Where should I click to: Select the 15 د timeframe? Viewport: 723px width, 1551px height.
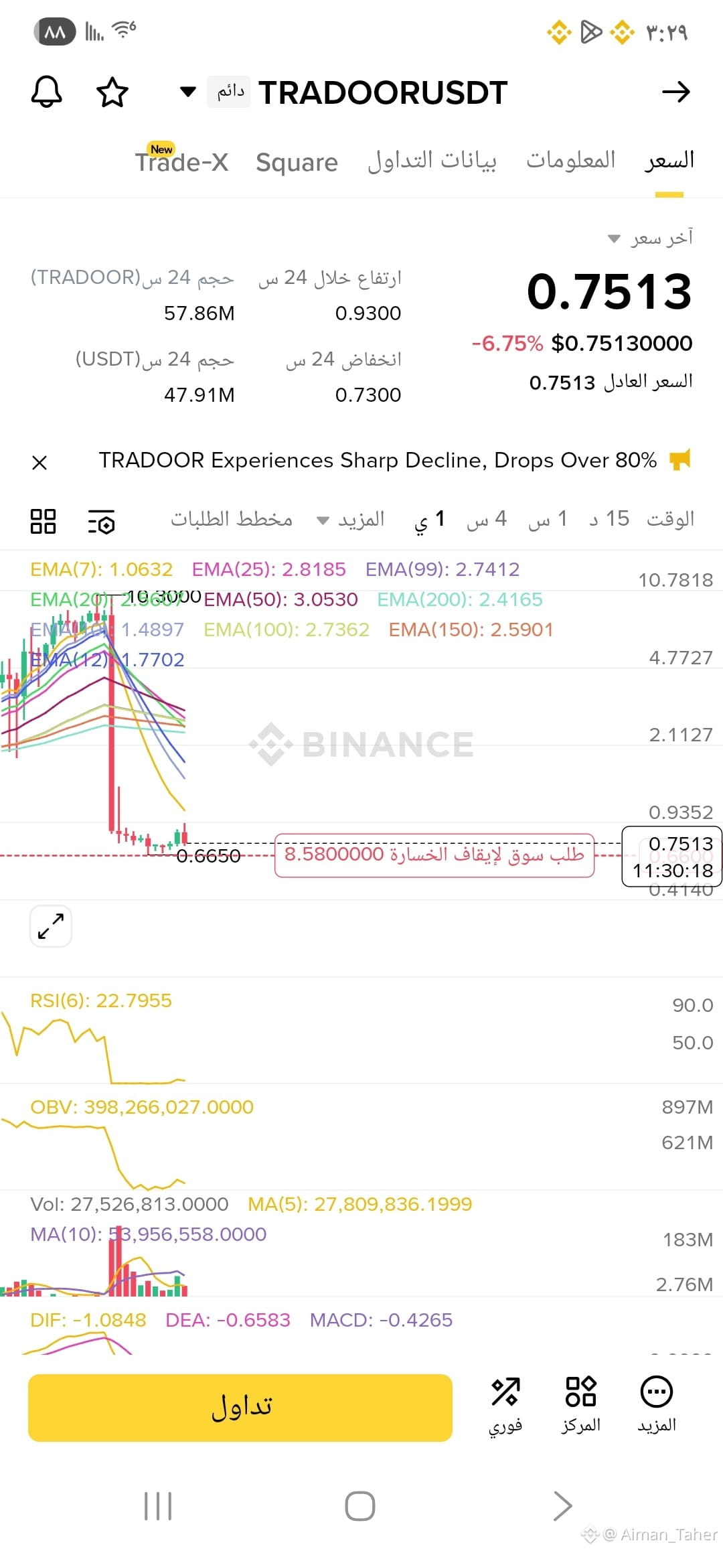click(609, 519)
